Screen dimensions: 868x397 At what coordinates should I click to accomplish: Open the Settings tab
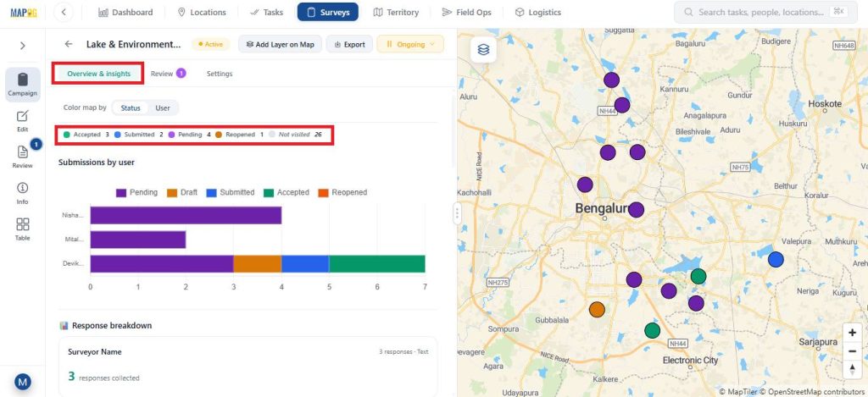[x=220, y=74]
